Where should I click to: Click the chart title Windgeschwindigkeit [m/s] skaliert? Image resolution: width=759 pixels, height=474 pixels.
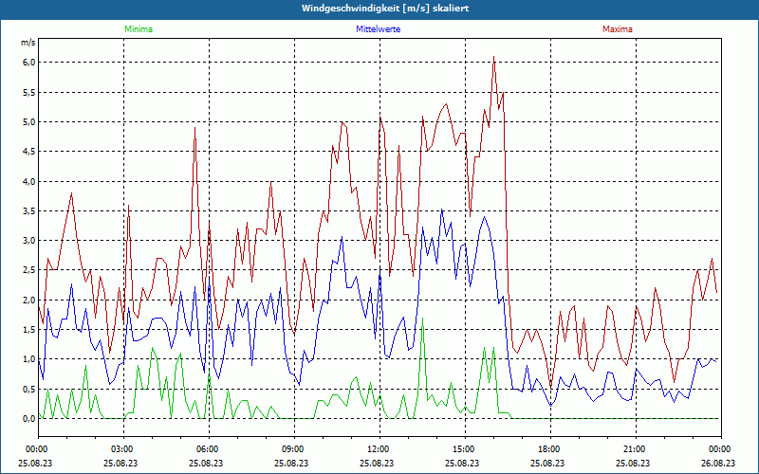tap(385, 9)
